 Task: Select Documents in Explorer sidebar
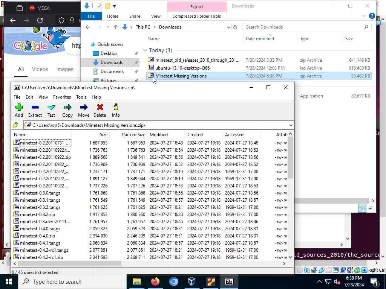[112, 71]
